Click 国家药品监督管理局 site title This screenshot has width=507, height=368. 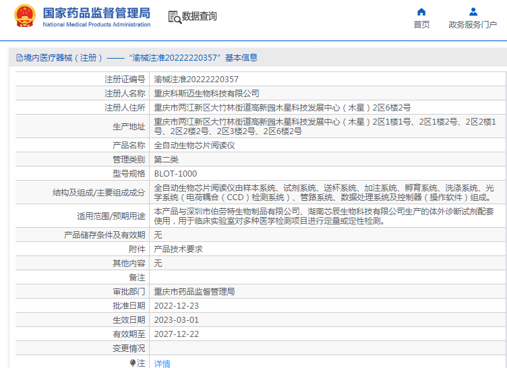[x=96, y=13]
